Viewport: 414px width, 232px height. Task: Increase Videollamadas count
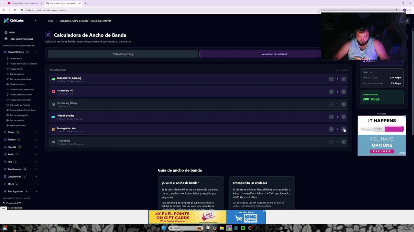(x=343, y=117)
